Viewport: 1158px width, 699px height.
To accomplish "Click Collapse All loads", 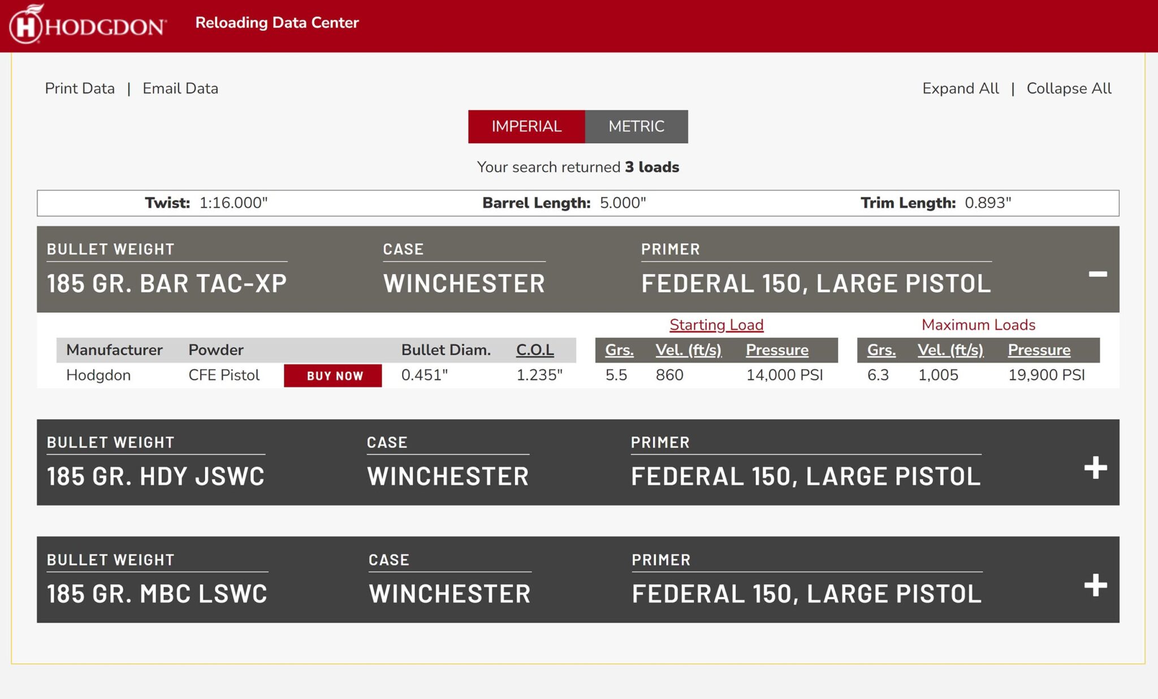I will click(1069, 88).
